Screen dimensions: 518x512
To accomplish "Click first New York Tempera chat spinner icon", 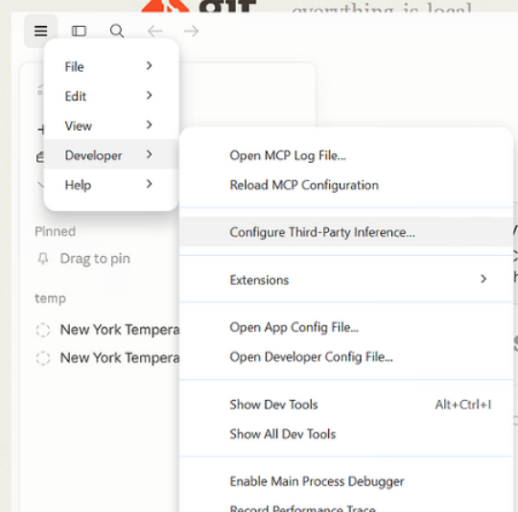I will click(x=43, y=330).
